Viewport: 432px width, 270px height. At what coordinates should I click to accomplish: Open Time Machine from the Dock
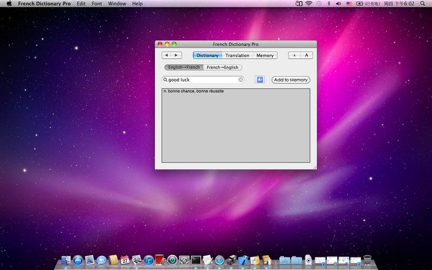(x=172, y=260)
